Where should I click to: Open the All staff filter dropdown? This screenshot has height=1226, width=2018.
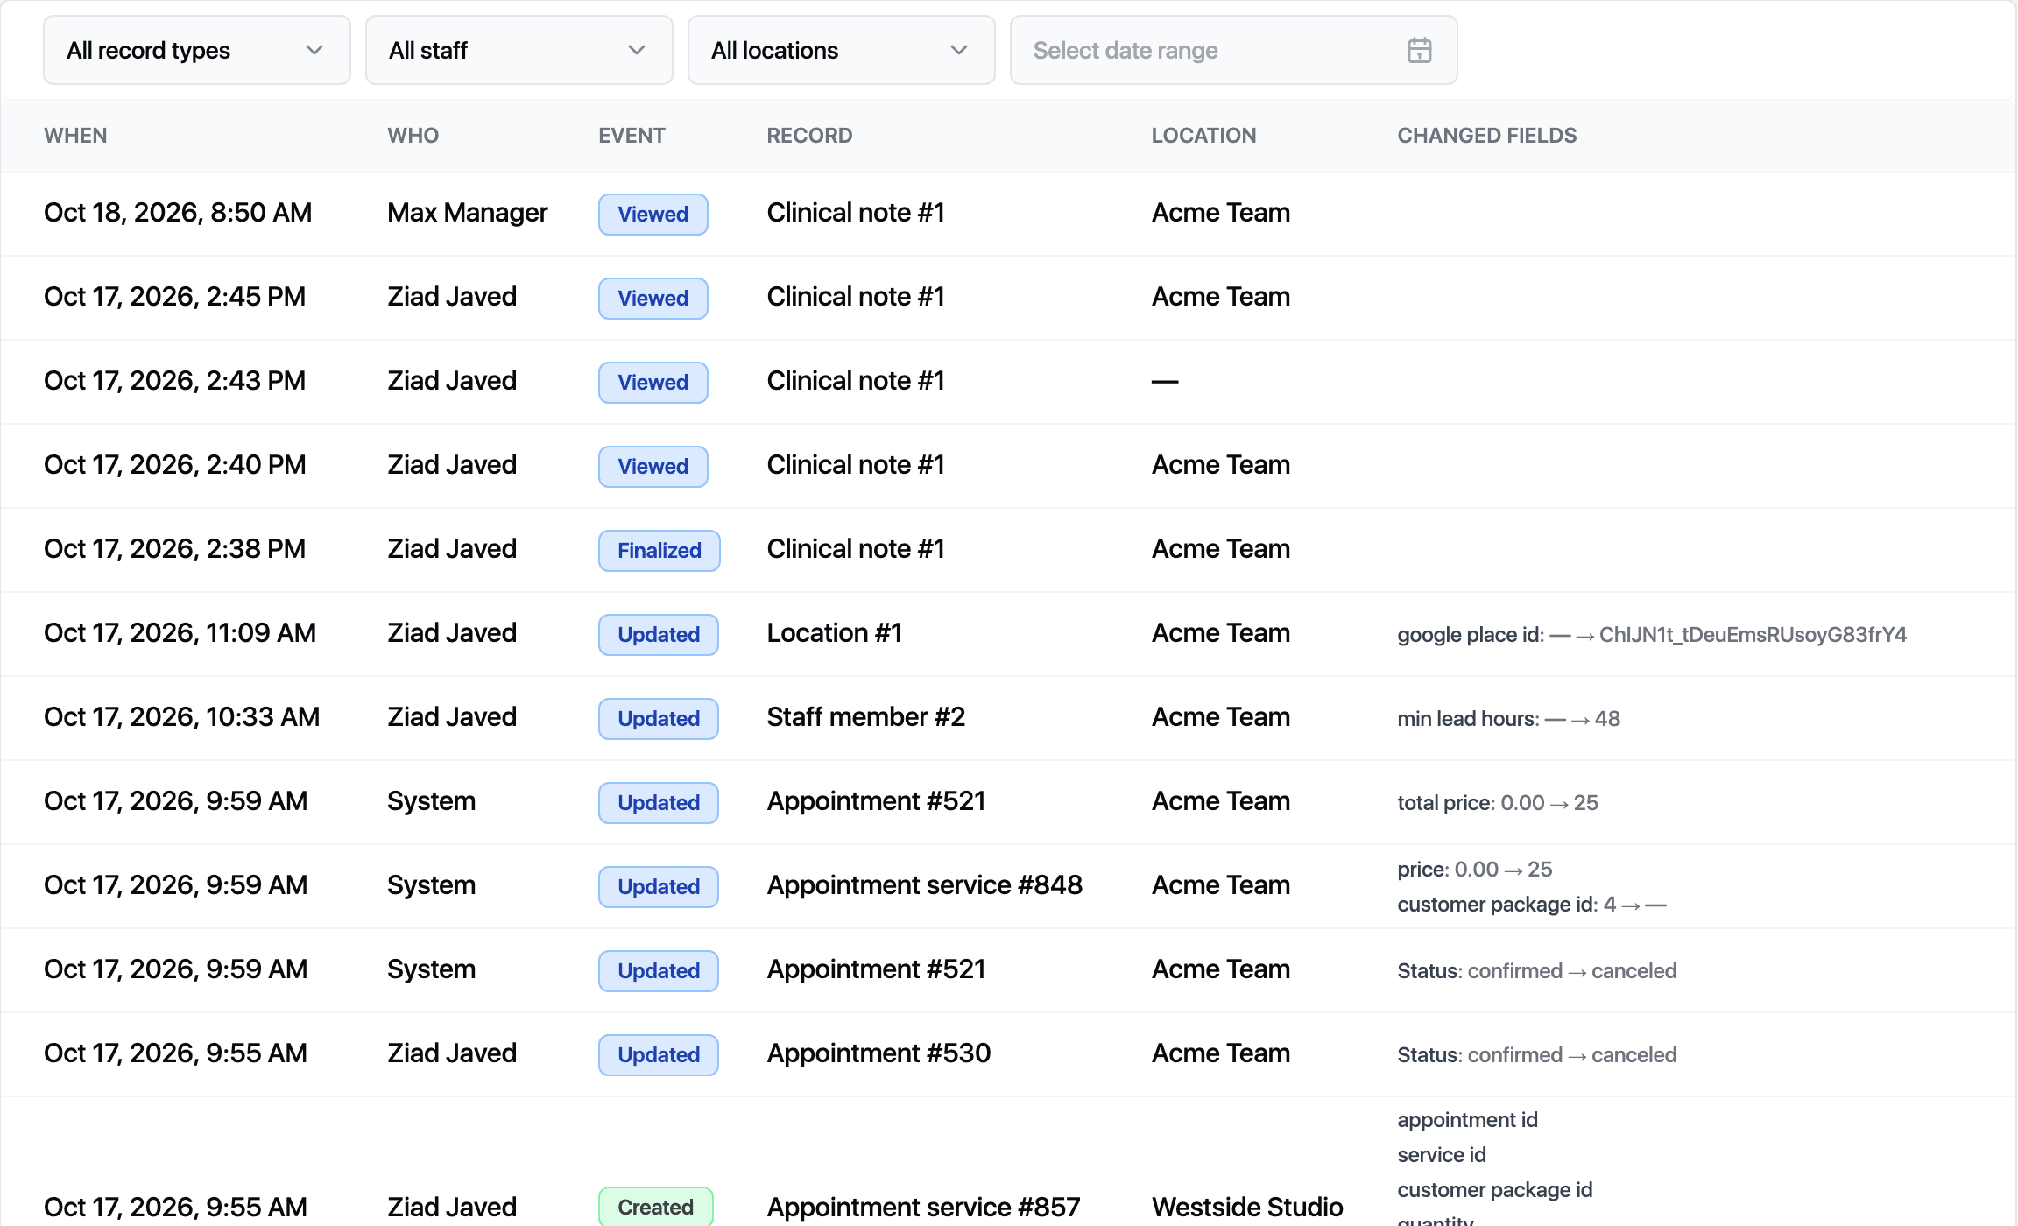click(519, 50)
